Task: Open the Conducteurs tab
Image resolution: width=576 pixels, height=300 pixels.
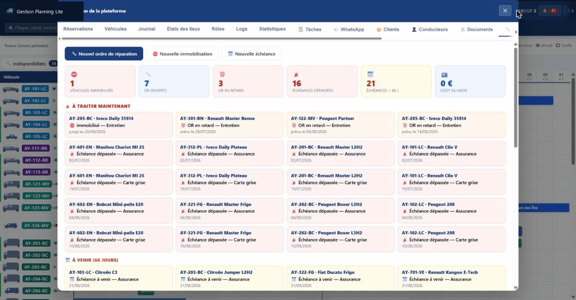Action: pyautogui.click(x=430, y=29)
